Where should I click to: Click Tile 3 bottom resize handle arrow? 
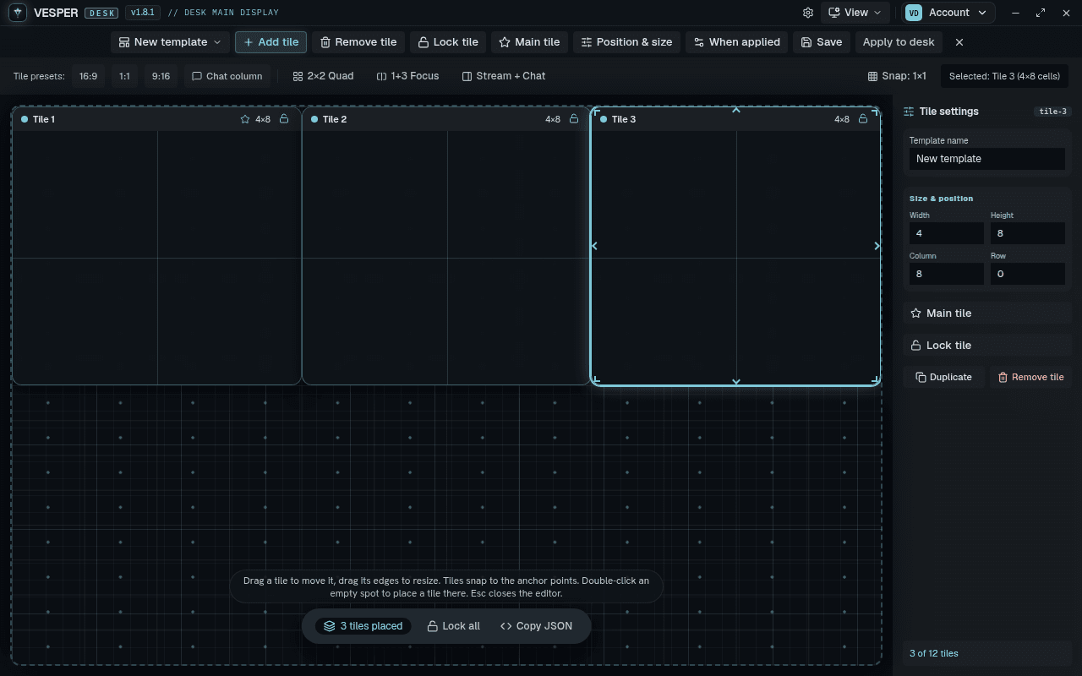[735, 382]
